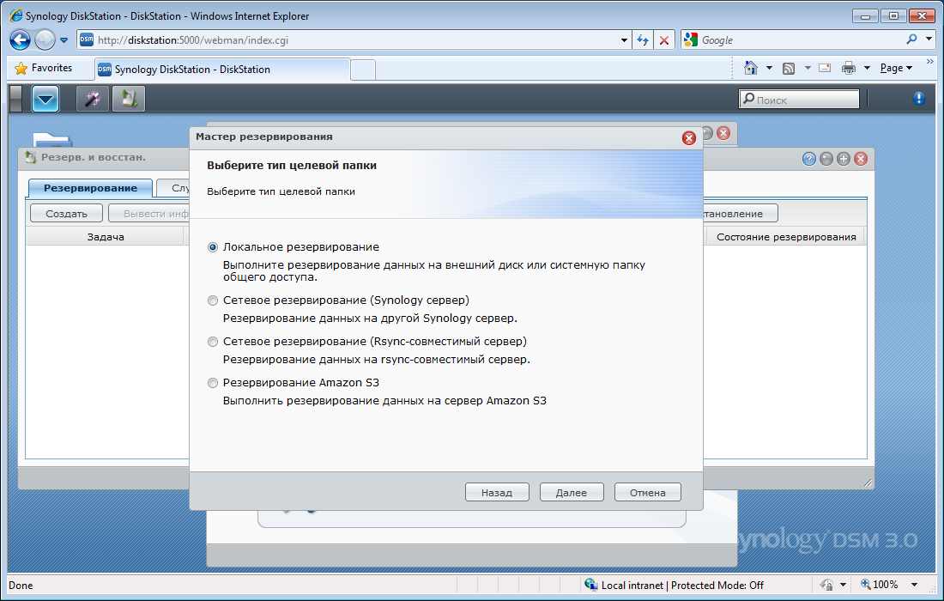Open Backup and Restore taskbar icon
The width and height of the screenshot is (944, 601).
129,99
